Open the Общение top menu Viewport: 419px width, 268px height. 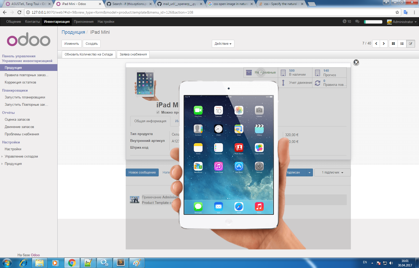pos(14,21)
